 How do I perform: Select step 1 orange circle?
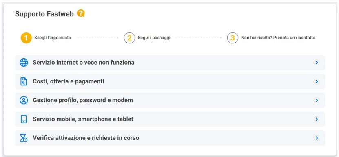26,38
